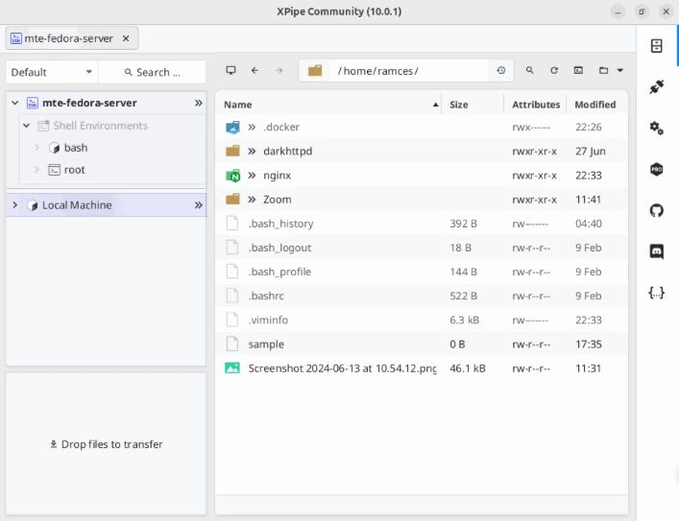The width and height of the screenshot is (679, 521).
Task: Select Screenshot 2024-06-13 at 10.54.12.png name
Action: (x=342, y=368)
